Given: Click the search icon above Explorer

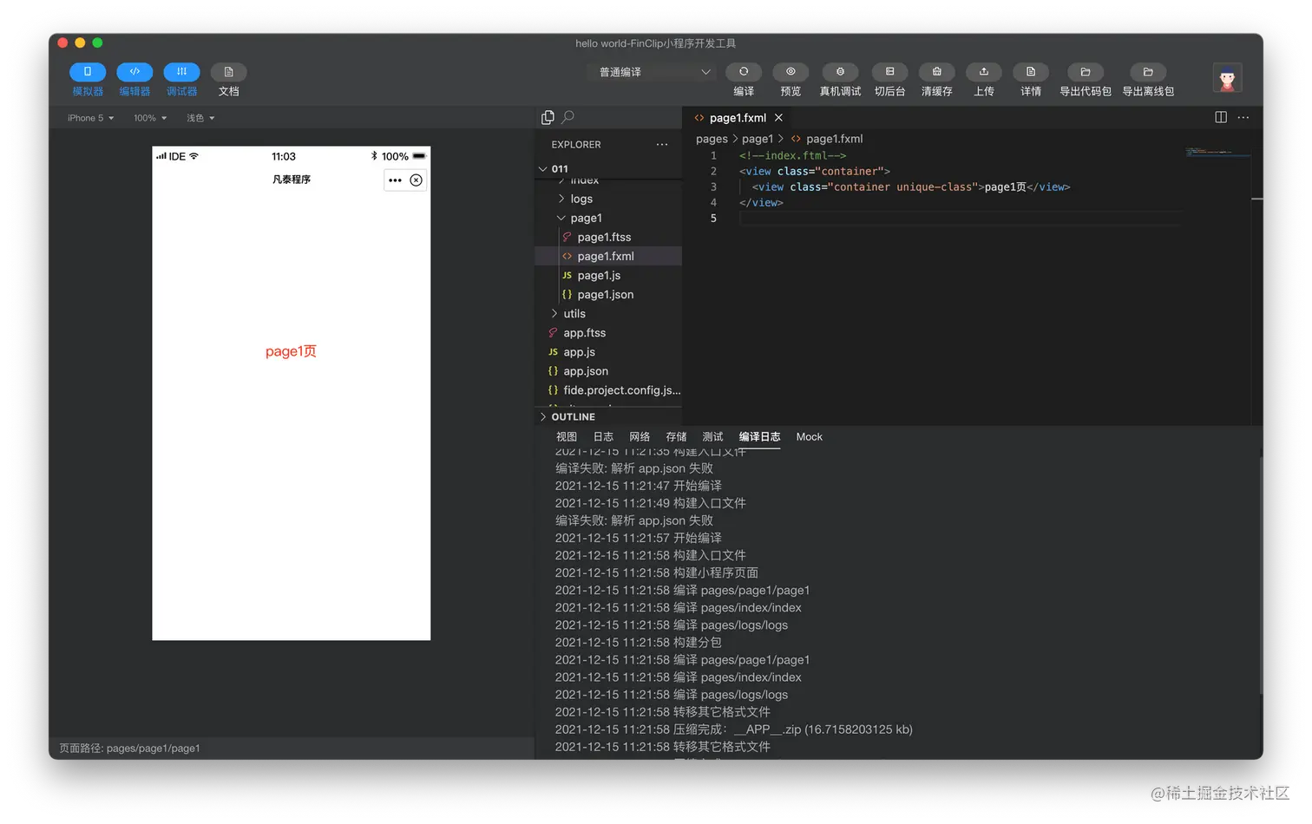Looking at the screenshot, I should [x=568, y=117].
